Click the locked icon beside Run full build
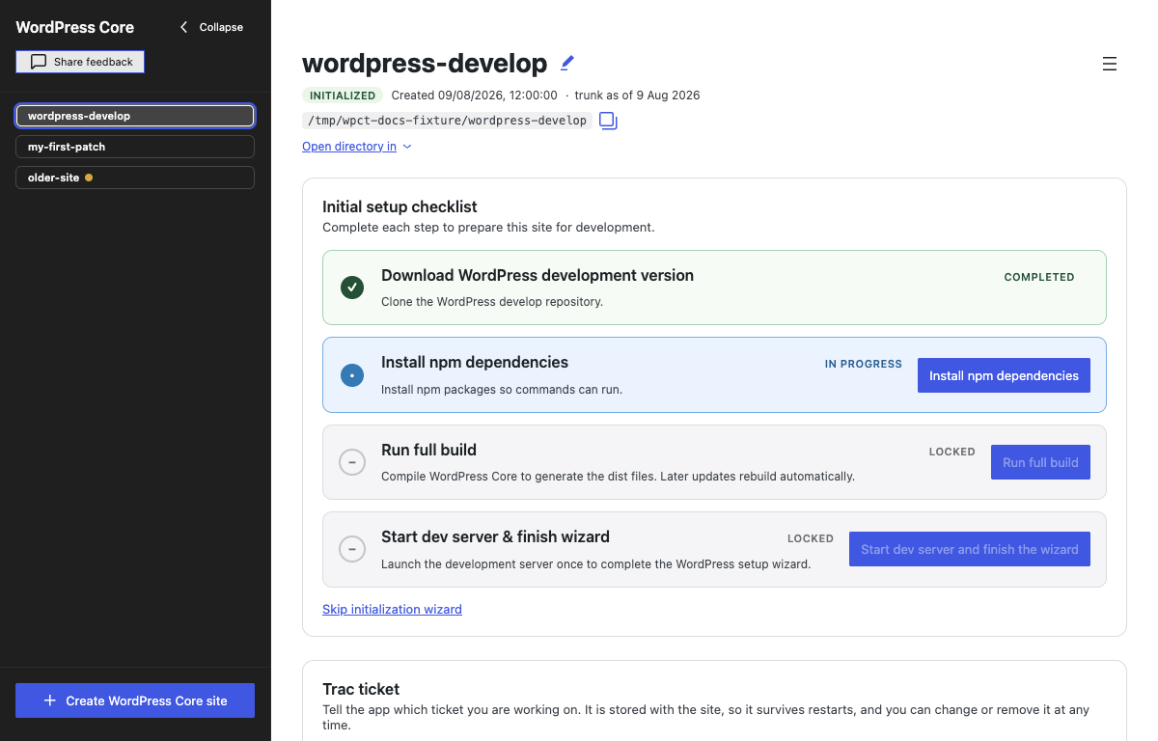 click(352, 462)
